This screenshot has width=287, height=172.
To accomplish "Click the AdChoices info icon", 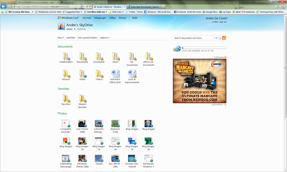I will coord(225,57).
